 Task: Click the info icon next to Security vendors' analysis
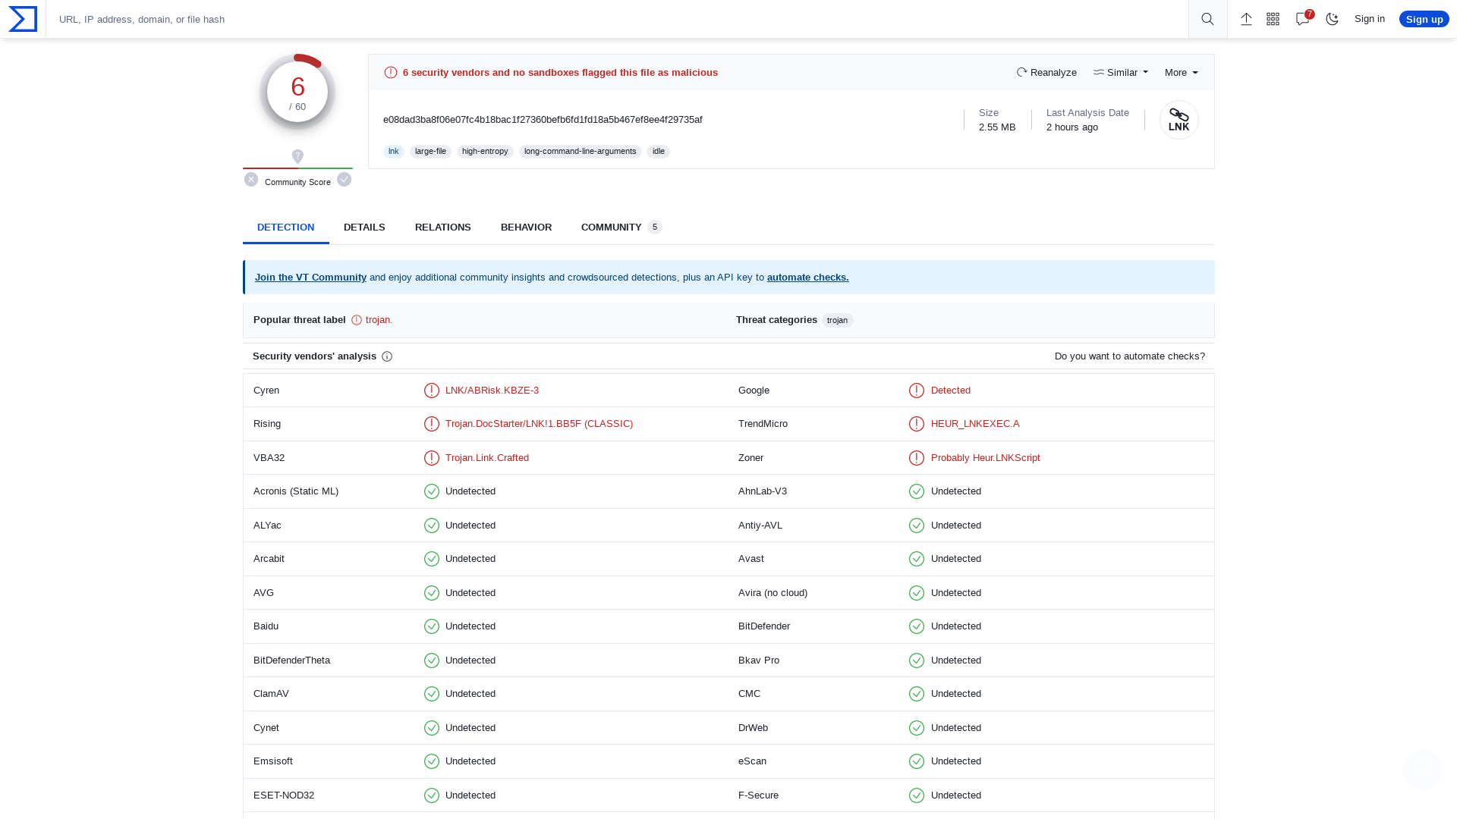[x=387, y=356]
